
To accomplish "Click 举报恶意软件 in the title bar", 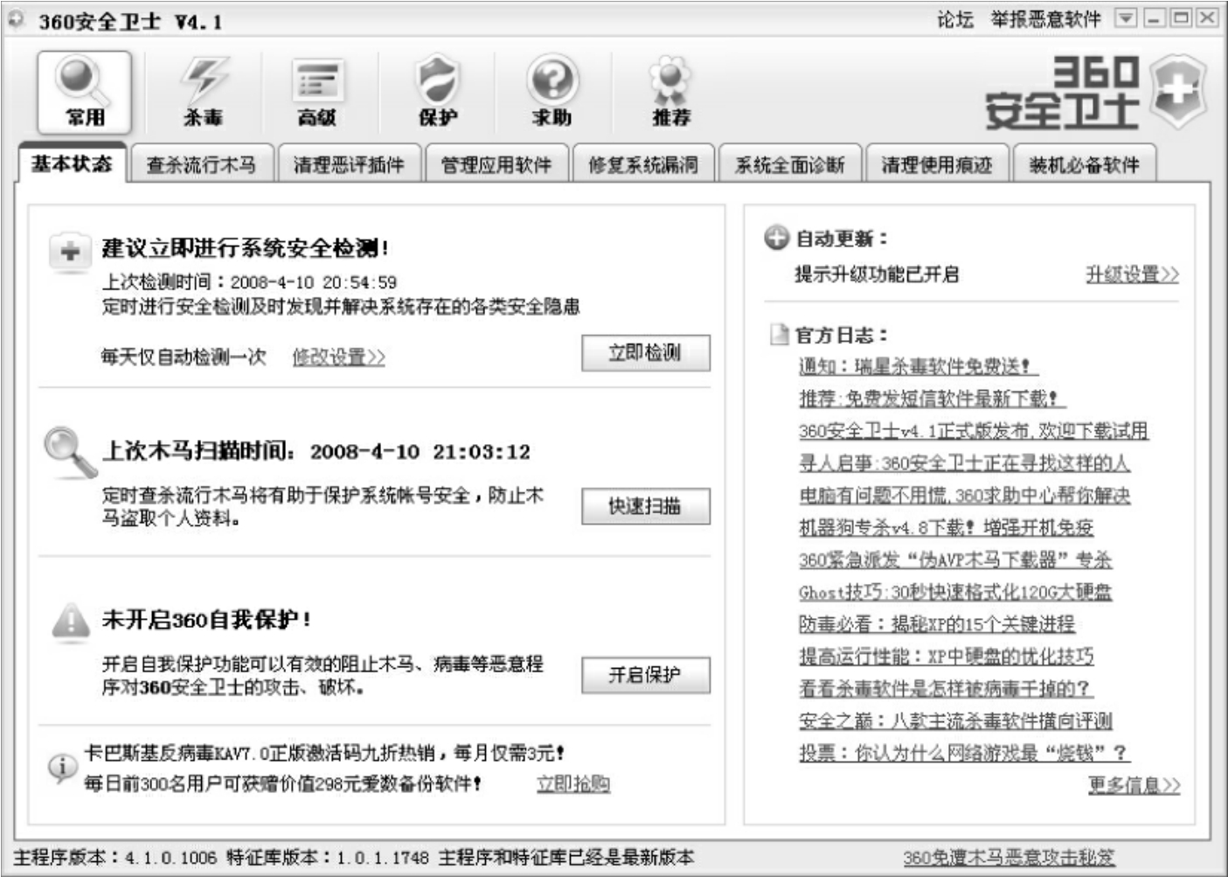I will (x=1045, y=19).
